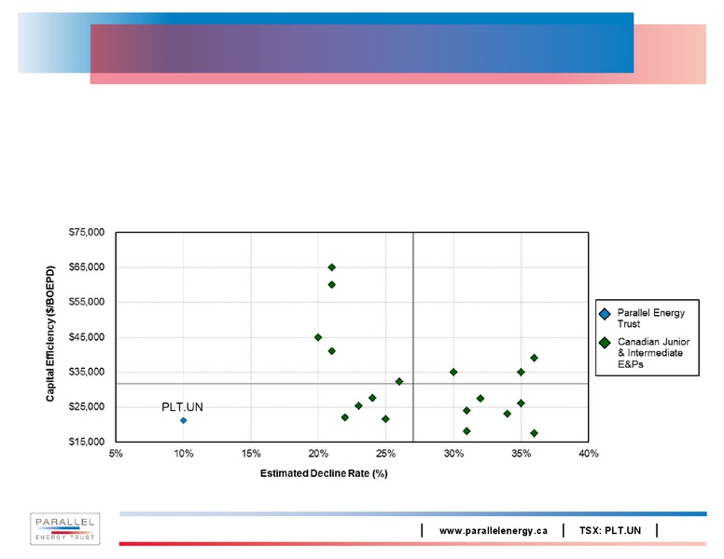
Task: Click the $75,000 y-axis label
Action: pos(87,233)
